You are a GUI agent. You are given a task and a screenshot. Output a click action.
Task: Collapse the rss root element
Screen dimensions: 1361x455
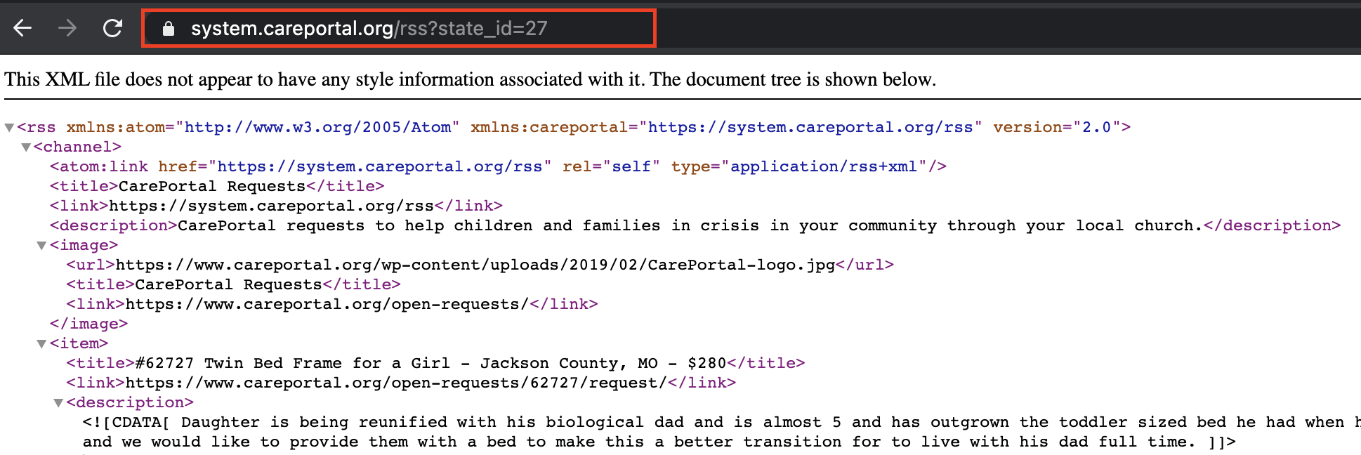[9, 128]
